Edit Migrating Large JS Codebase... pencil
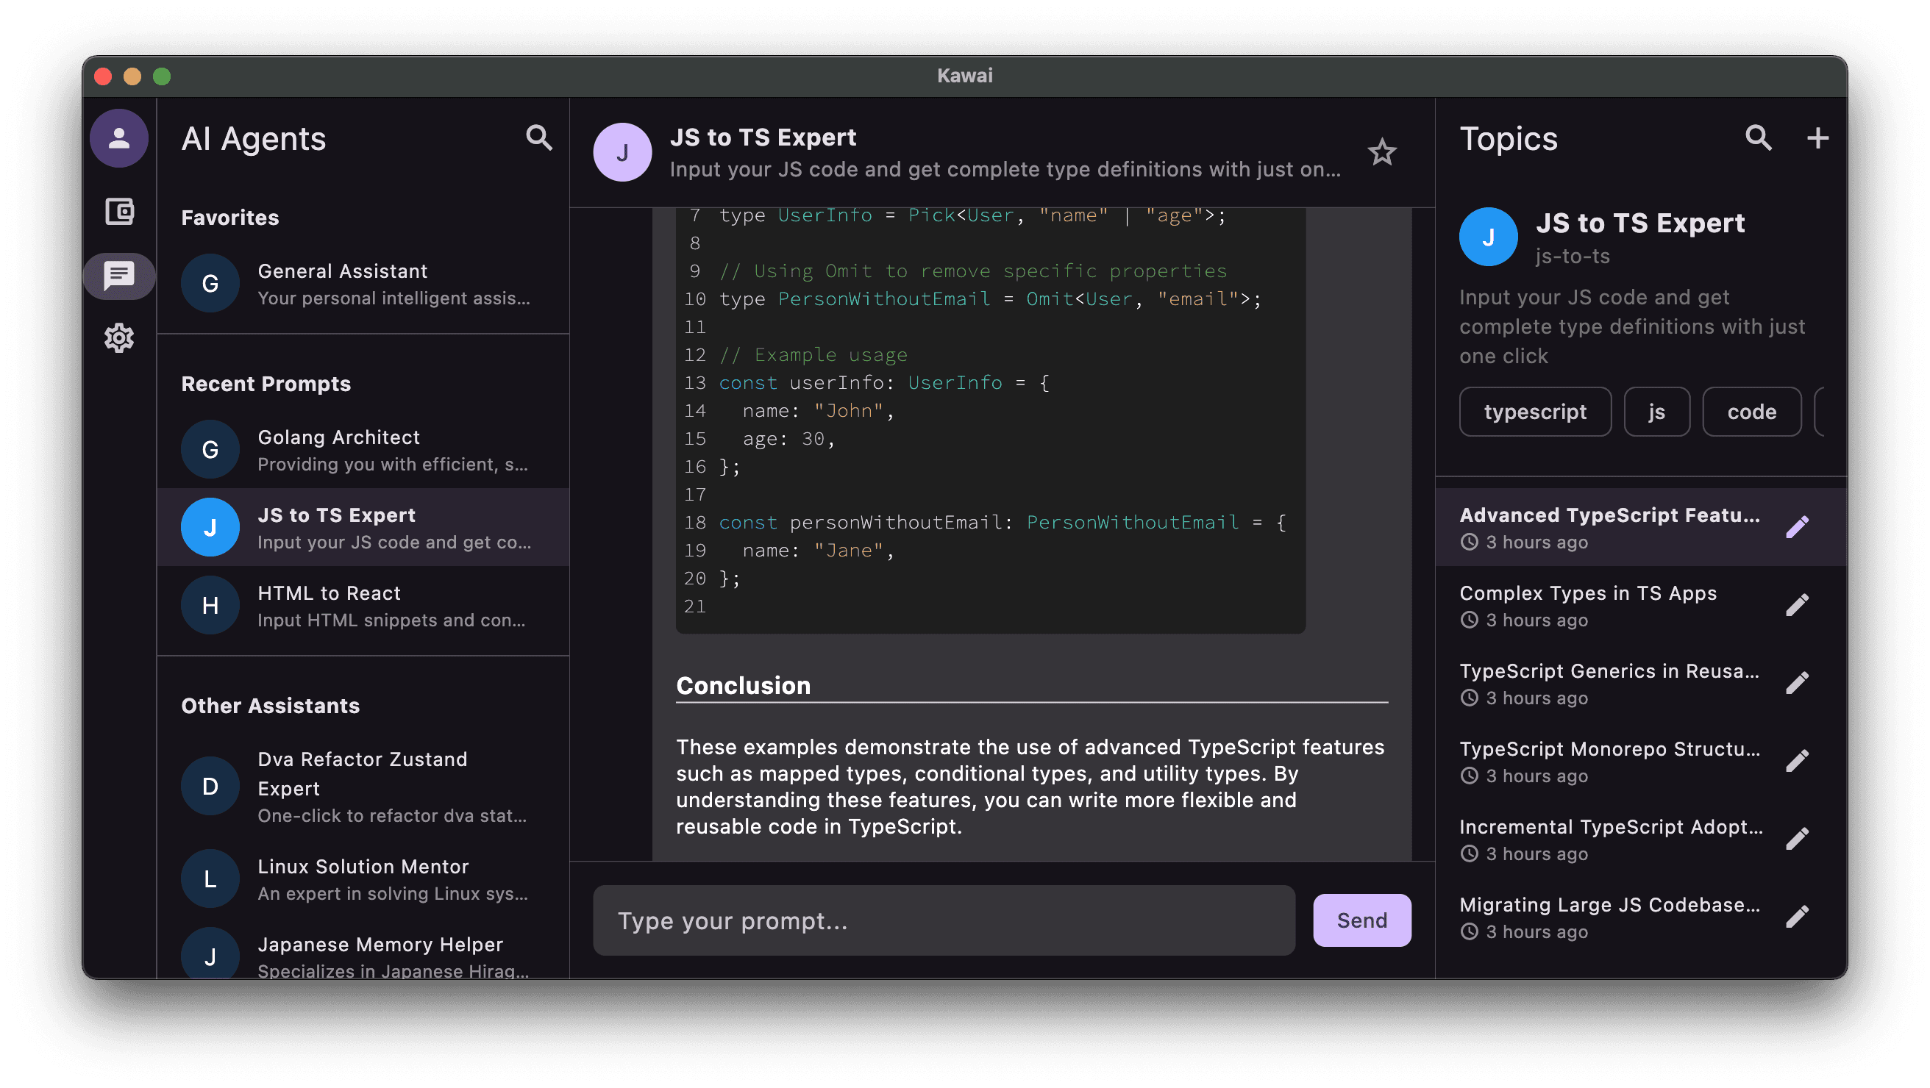 click(x=1798, y=917)
